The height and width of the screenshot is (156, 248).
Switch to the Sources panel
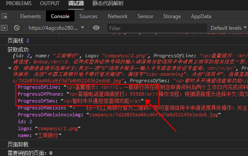tap(88, 16)
